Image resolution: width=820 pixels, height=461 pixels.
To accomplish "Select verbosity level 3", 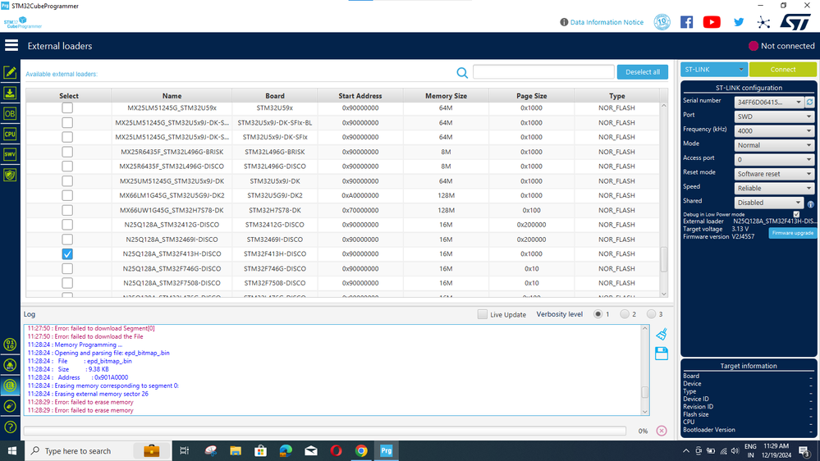I will click(651, 314).
